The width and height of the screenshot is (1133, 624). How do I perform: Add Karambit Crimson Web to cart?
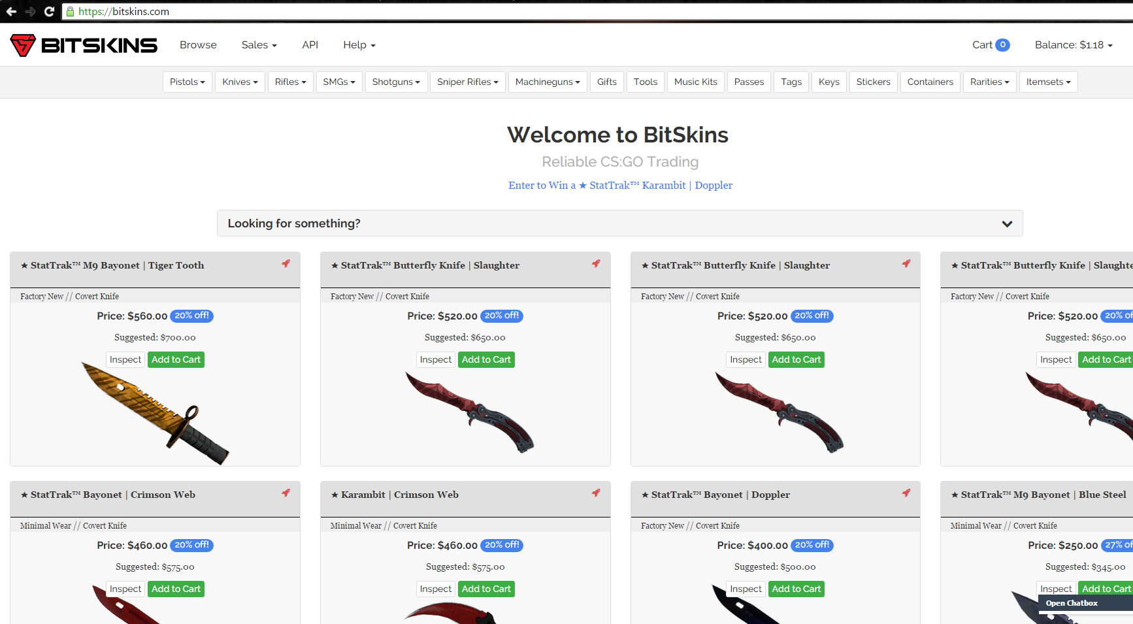[x=486, y=589]
